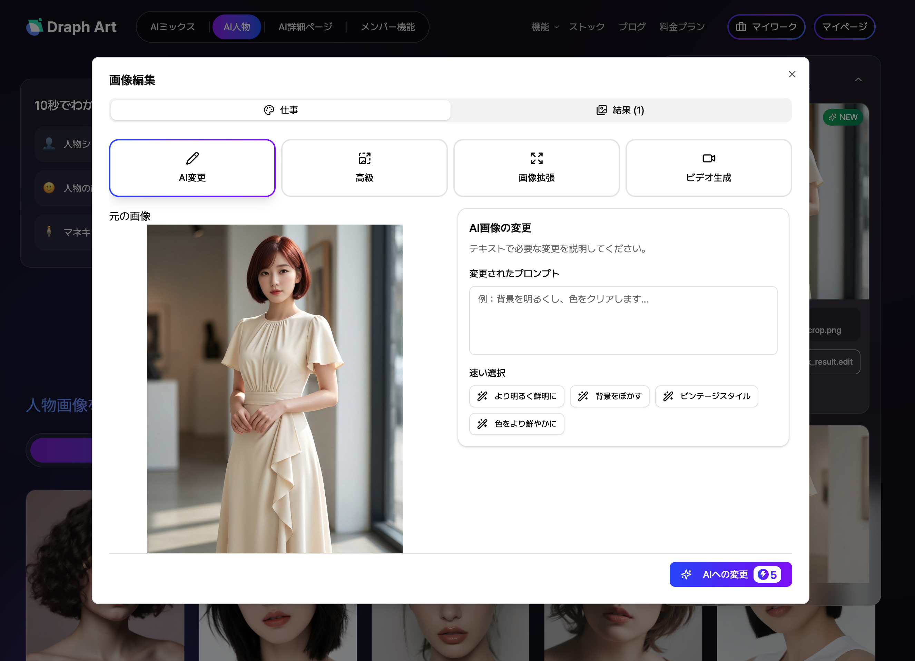Select the ビデオ生成 mode card
Image resolution: width=915 pixels, height=661 pixels.
click(x=708, y=168)
